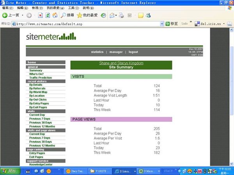This screenshot has width=234, height=175.
Task: Open the del.icio.us dropdown arrow
Action: [x=224, y=24]
